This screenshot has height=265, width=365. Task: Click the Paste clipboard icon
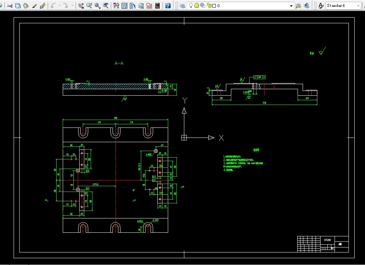tap(26, 6)
